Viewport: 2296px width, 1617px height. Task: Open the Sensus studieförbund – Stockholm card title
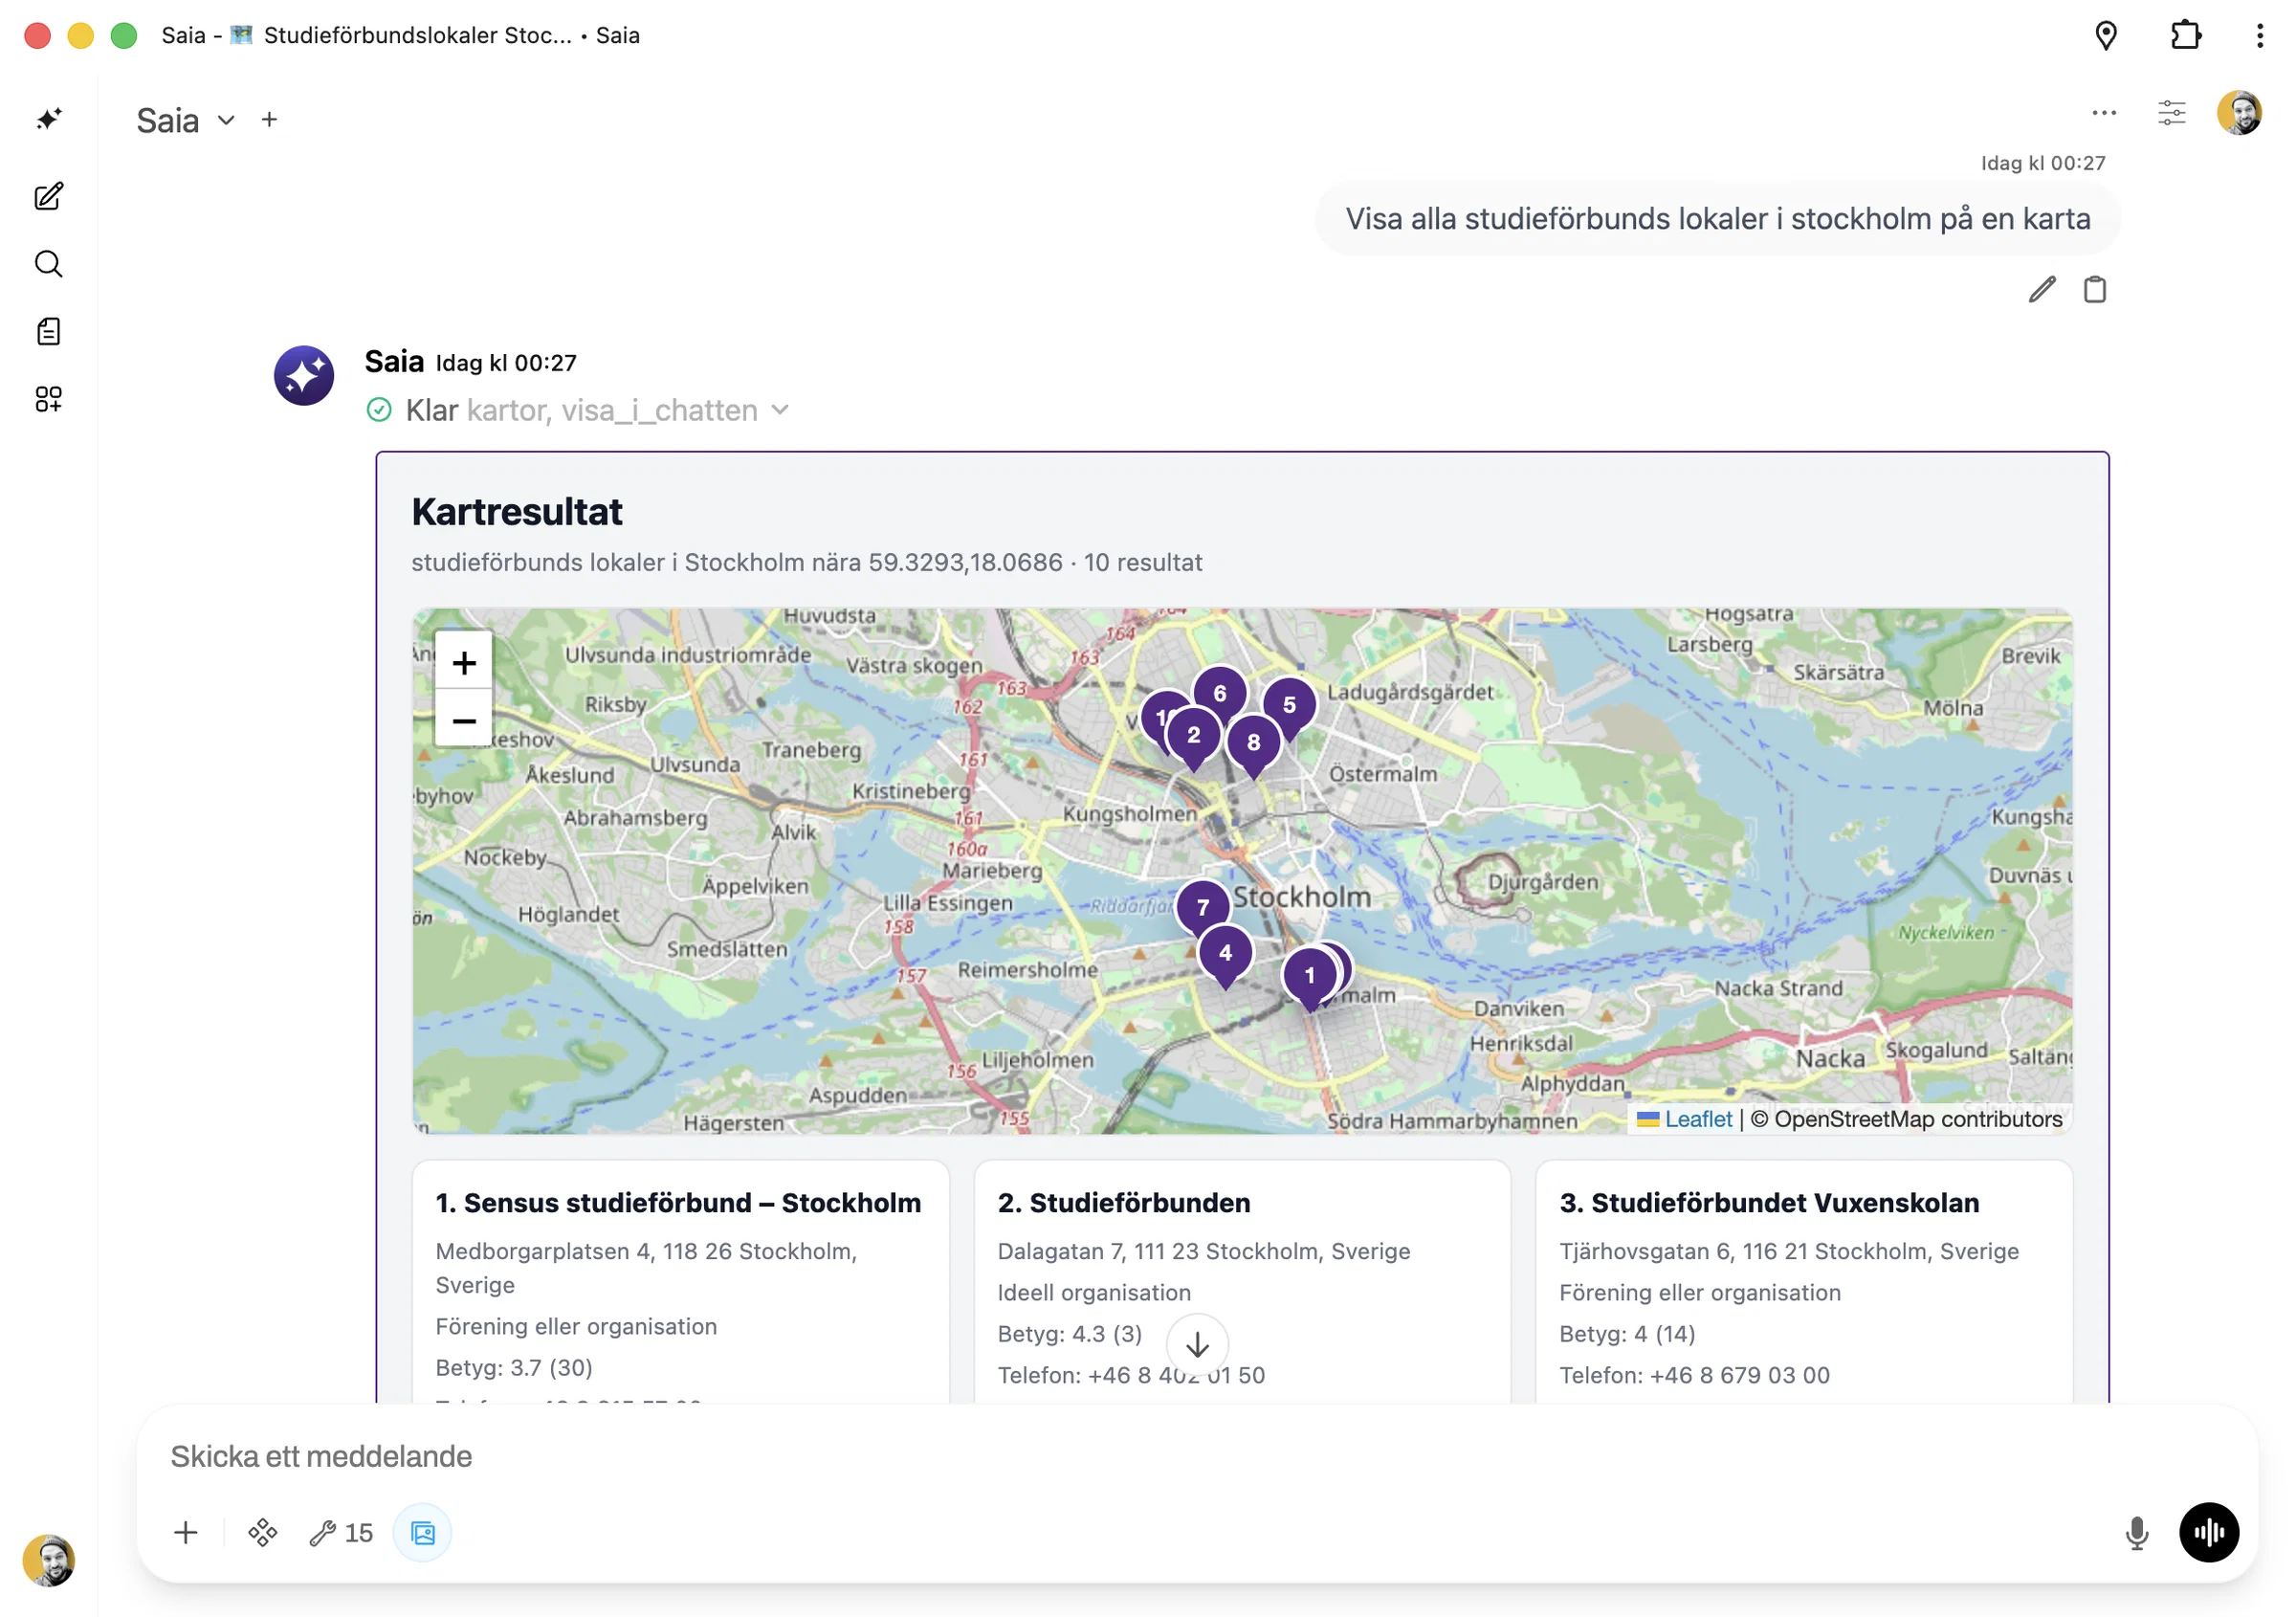679,1203
